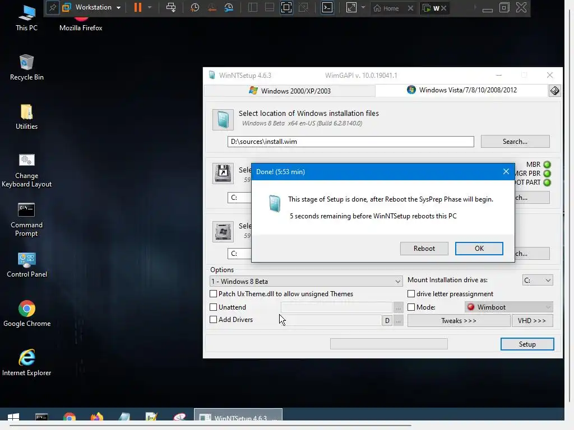Toggle the library sidebar view
574x430 pixels.
[253, 7]
